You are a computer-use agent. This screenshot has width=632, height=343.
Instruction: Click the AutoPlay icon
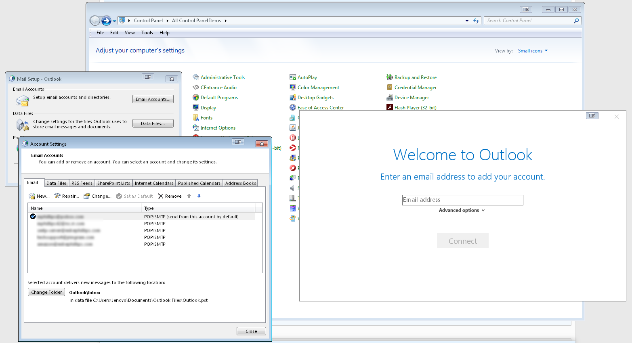coord(293,77)
